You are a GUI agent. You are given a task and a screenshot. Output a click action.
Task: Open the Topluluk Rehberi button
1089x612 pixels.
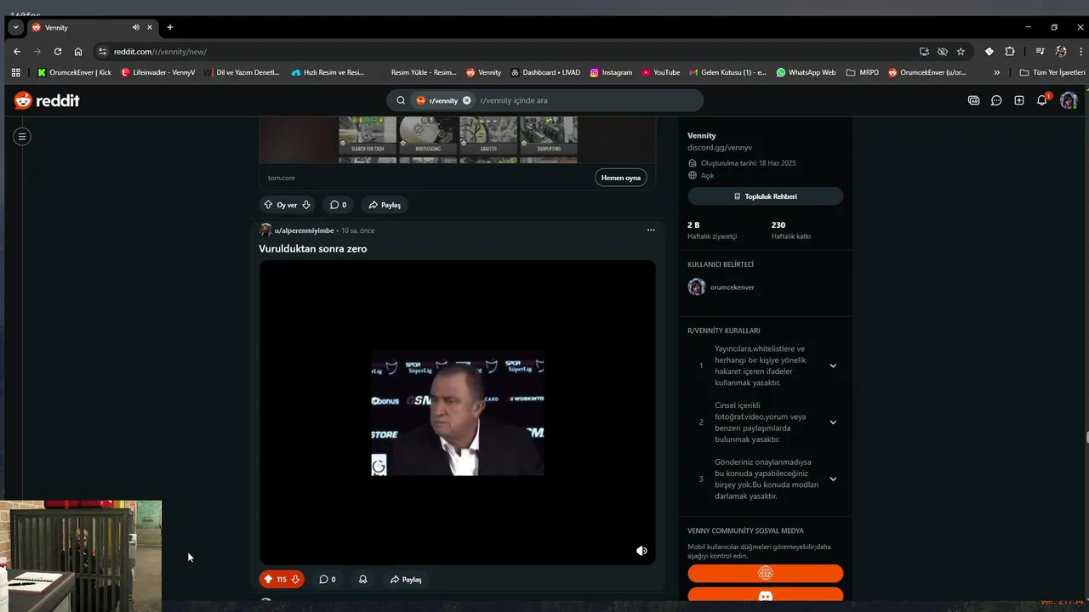[x=766, y=196]
